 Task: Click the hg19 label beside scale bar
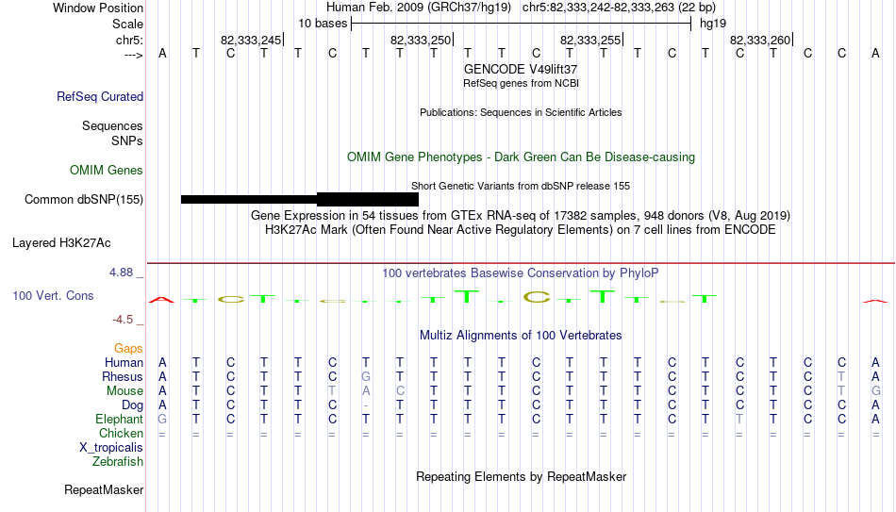[713, 24]
